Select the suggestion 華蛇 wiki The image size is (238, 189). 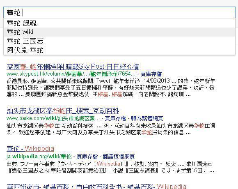pos(119,32)
